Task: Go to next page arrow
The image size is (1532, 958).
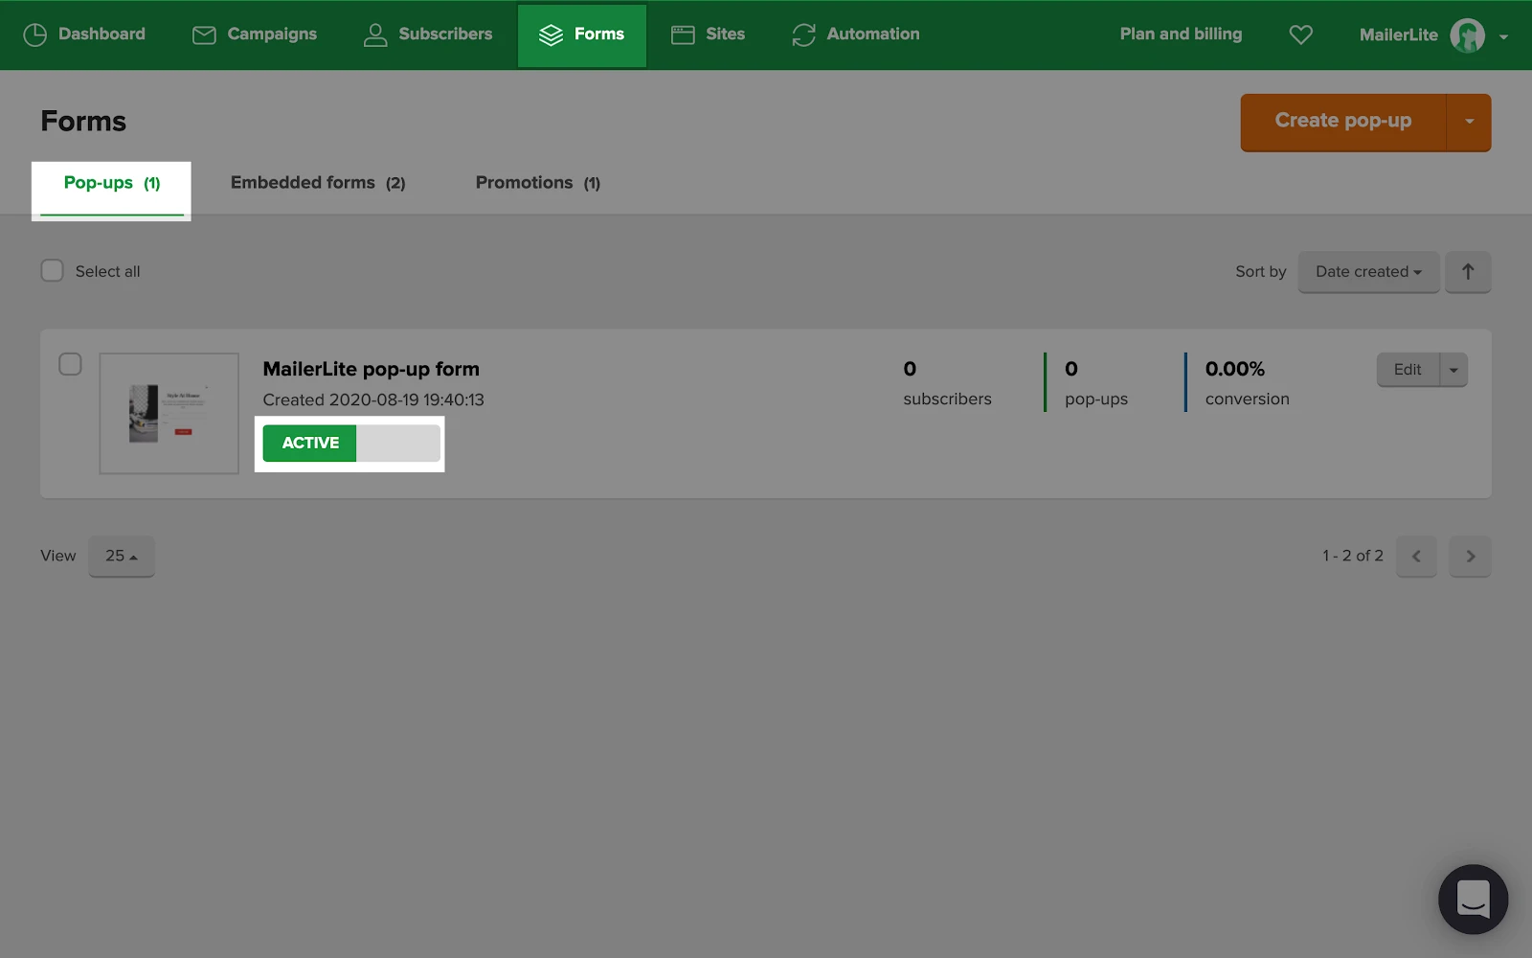Action: (x=1470, y=556)
